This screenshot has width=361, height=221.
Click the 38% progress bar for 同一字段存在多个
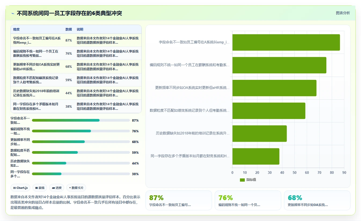(81, 174)
